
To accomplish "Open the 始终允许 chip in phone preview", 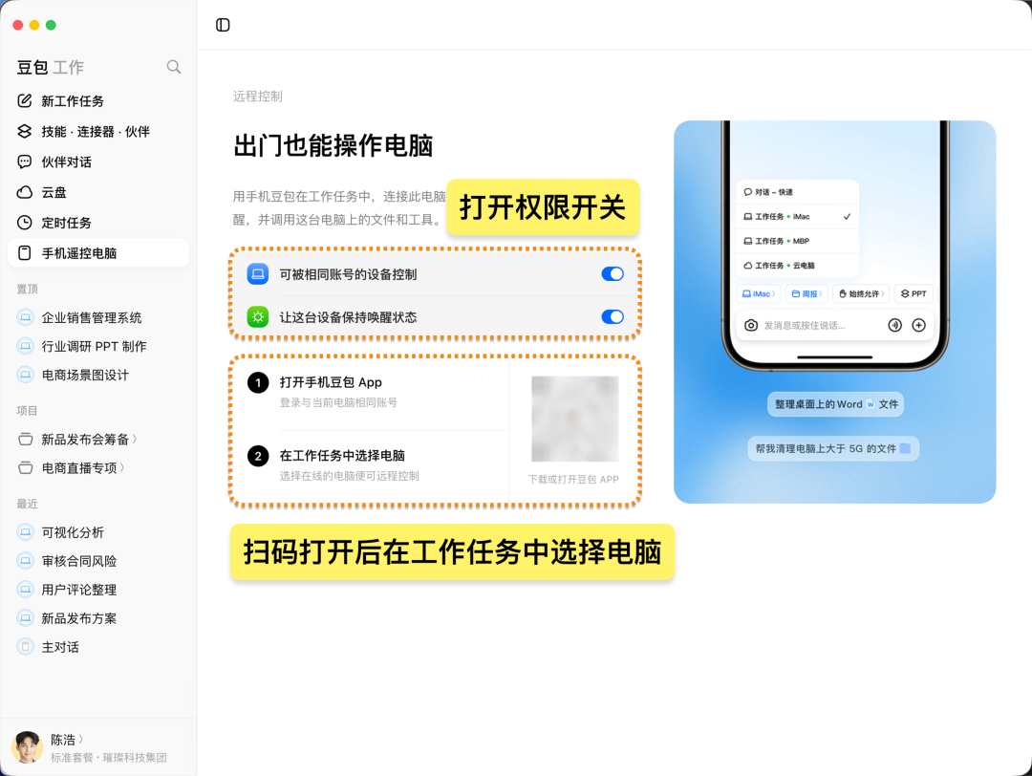I will pos(862,293).
